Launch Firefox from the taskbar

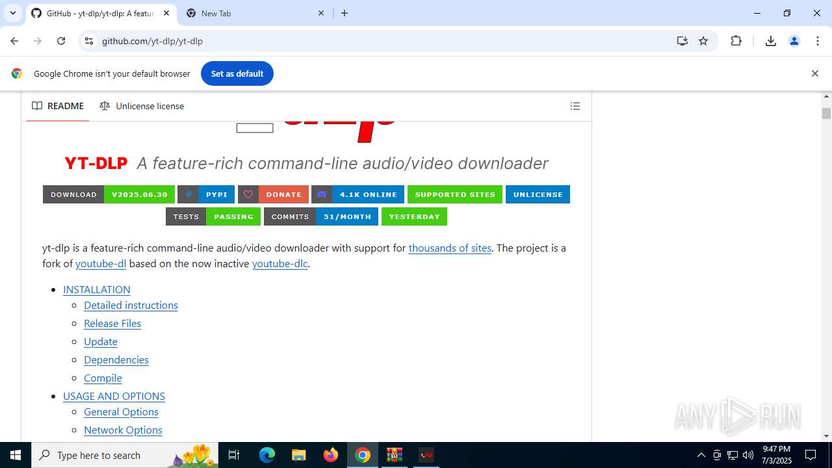coord(331,455)
